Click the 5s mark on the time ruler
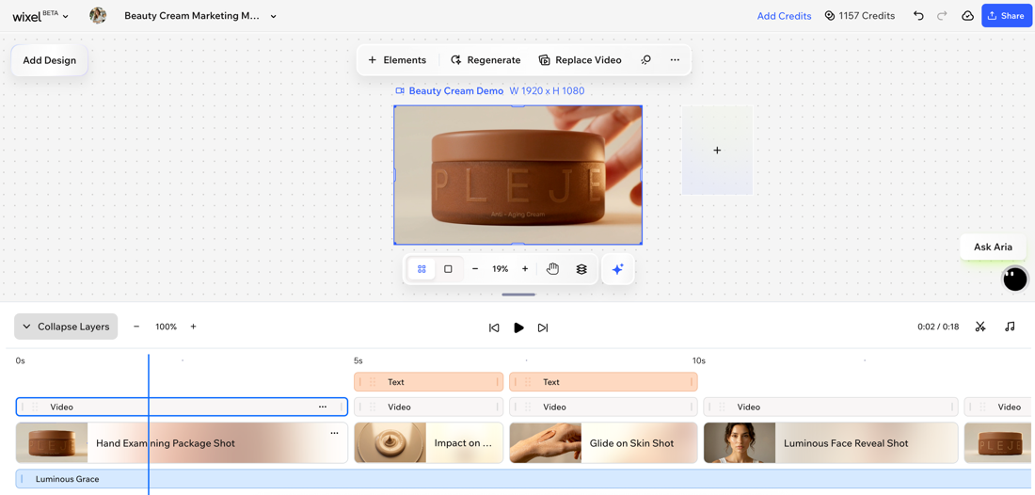 point(358,361)
